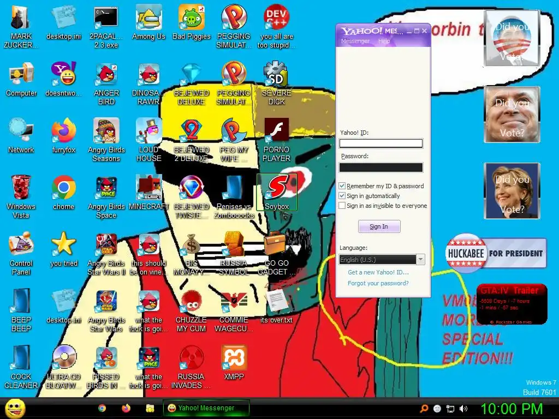Open the magnifier search tray icon

click(424, 409)
